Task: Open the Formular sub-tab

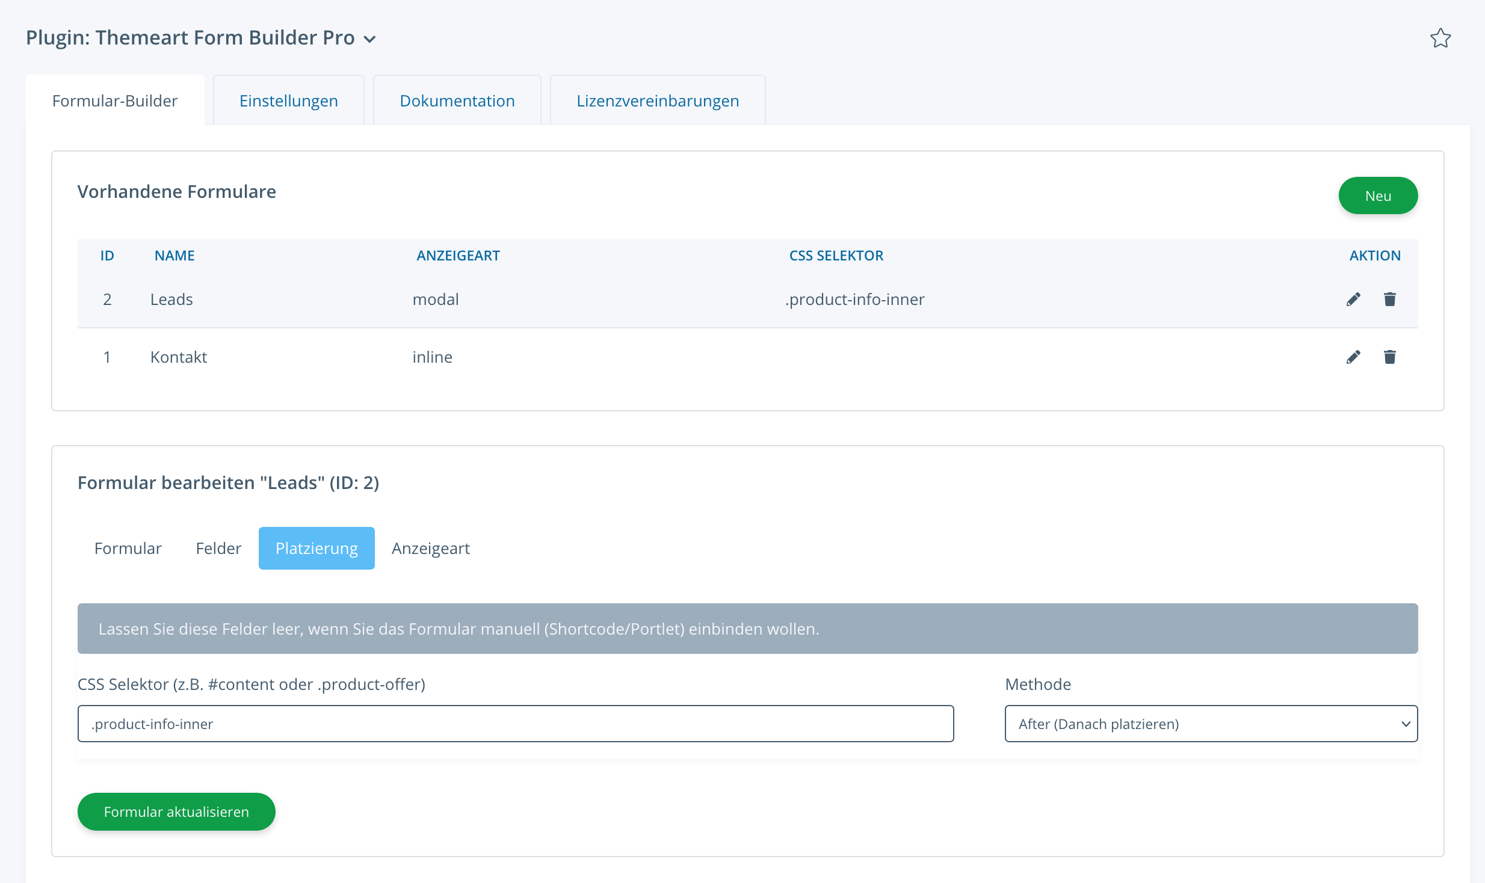Action: coord(128,549)
